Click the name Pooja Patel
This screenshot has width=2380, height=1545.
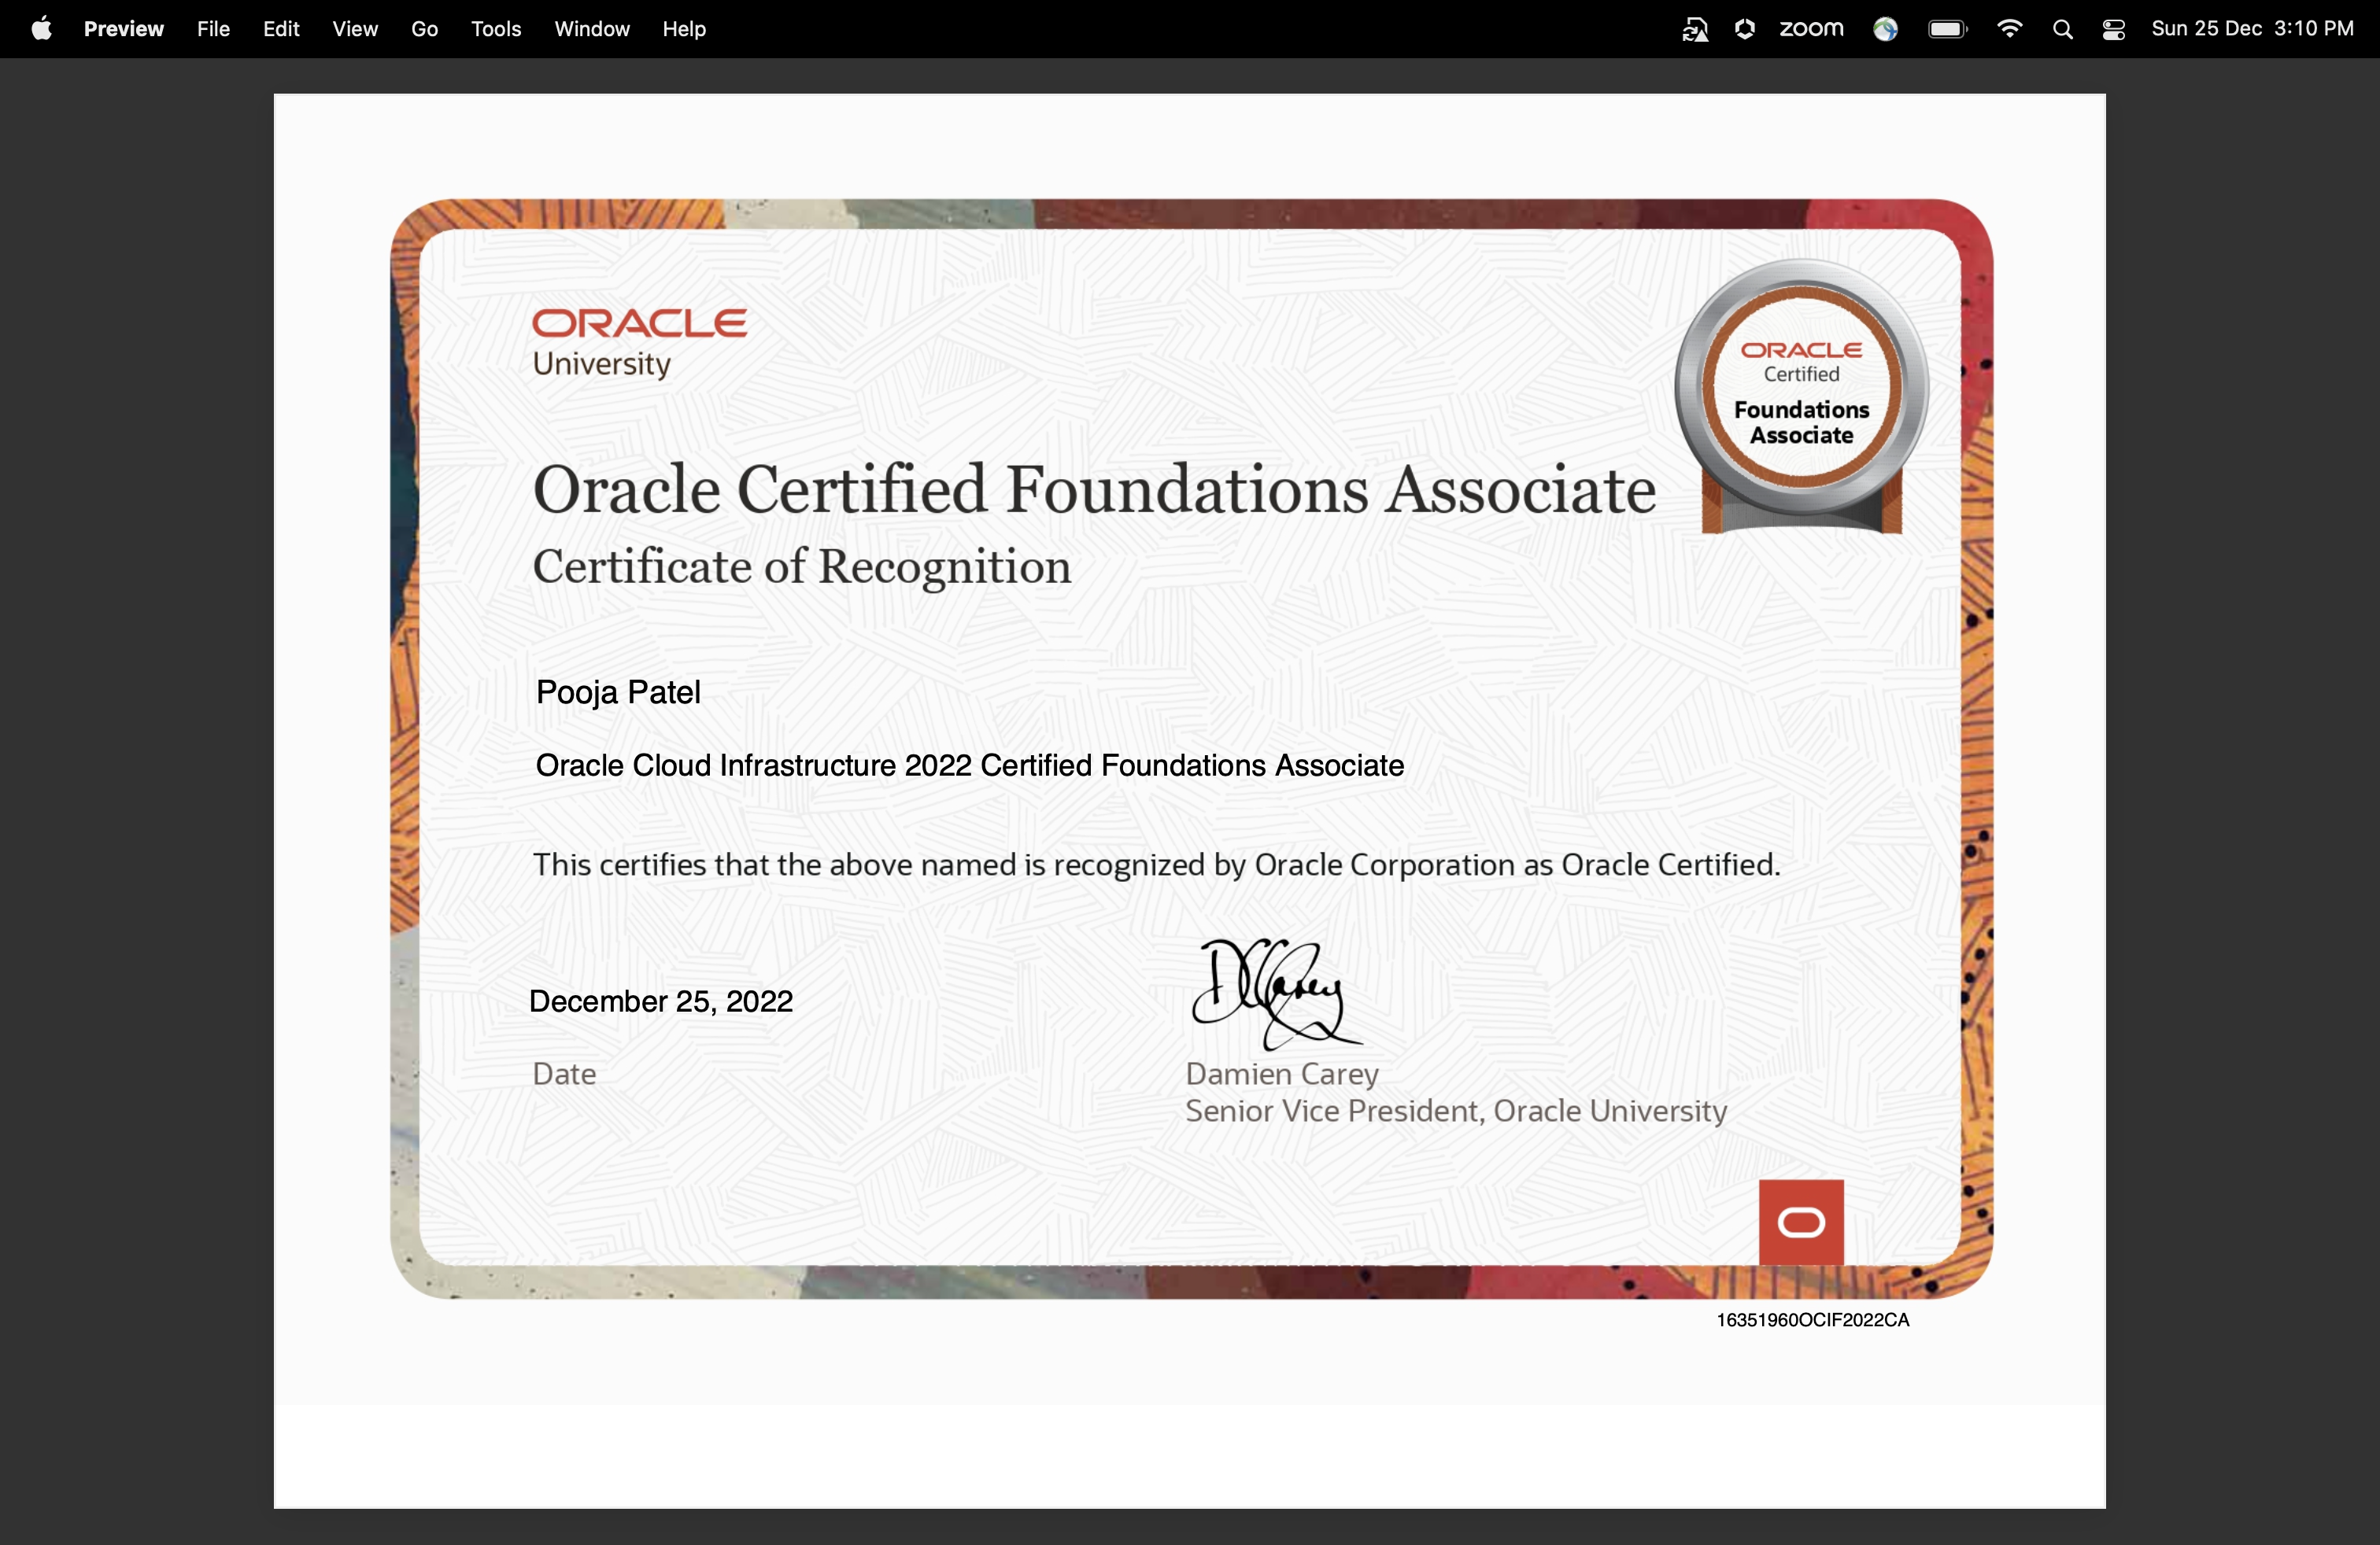pos(618,691)
